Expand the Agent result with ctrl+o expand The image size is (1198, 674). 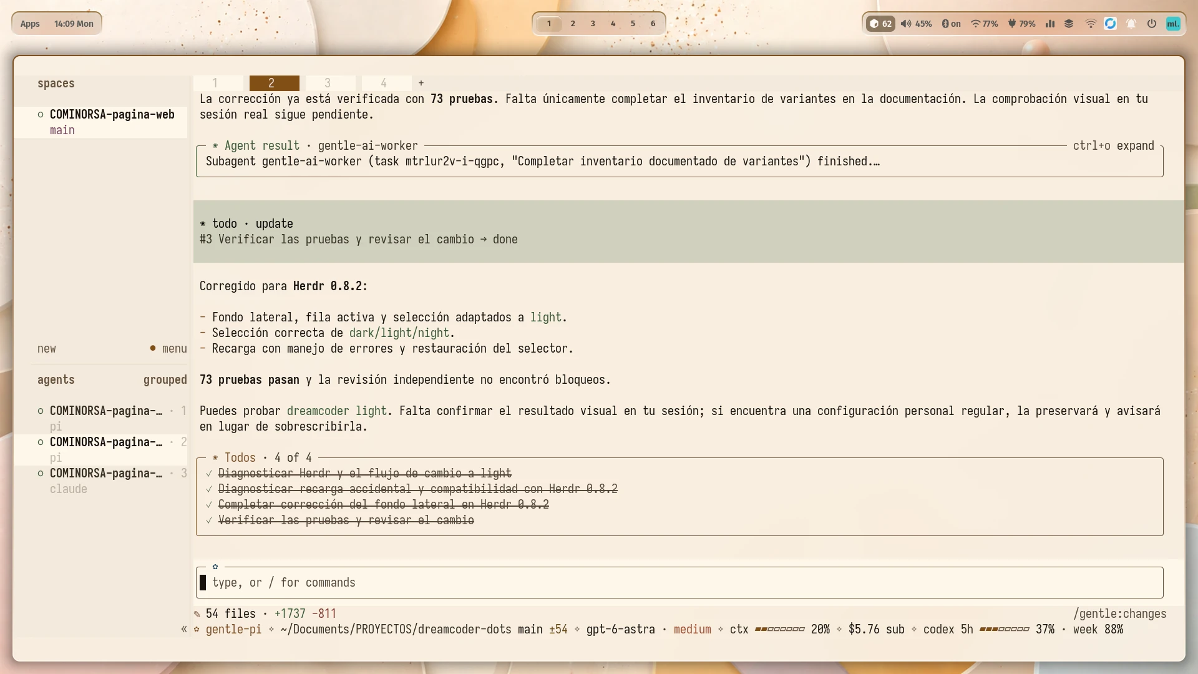[x=1114, y=146]
